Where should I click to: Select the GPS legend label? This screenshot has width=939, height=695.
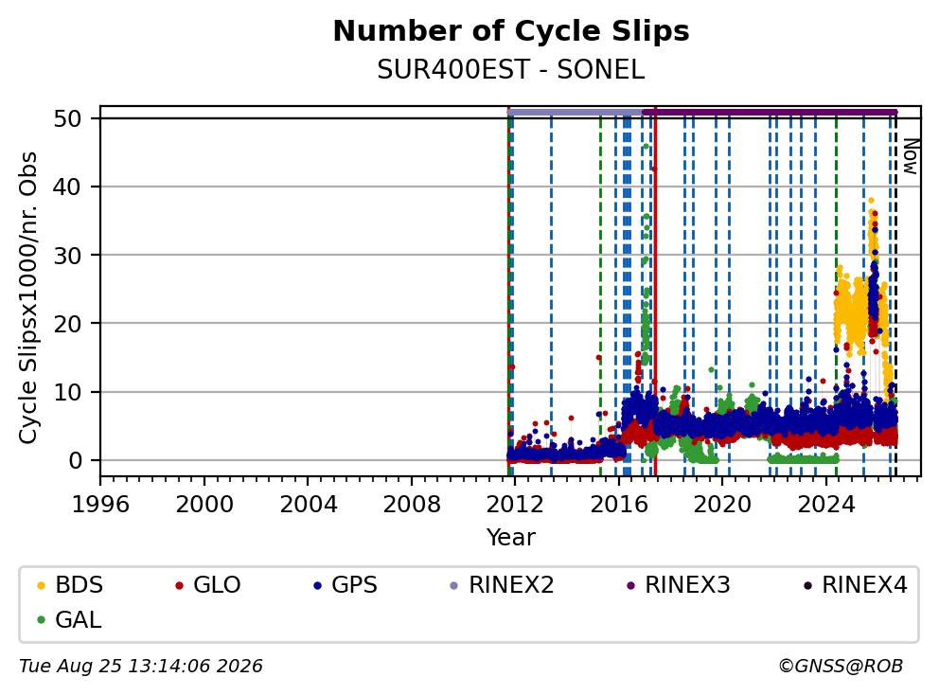click(x=355, y=585)
